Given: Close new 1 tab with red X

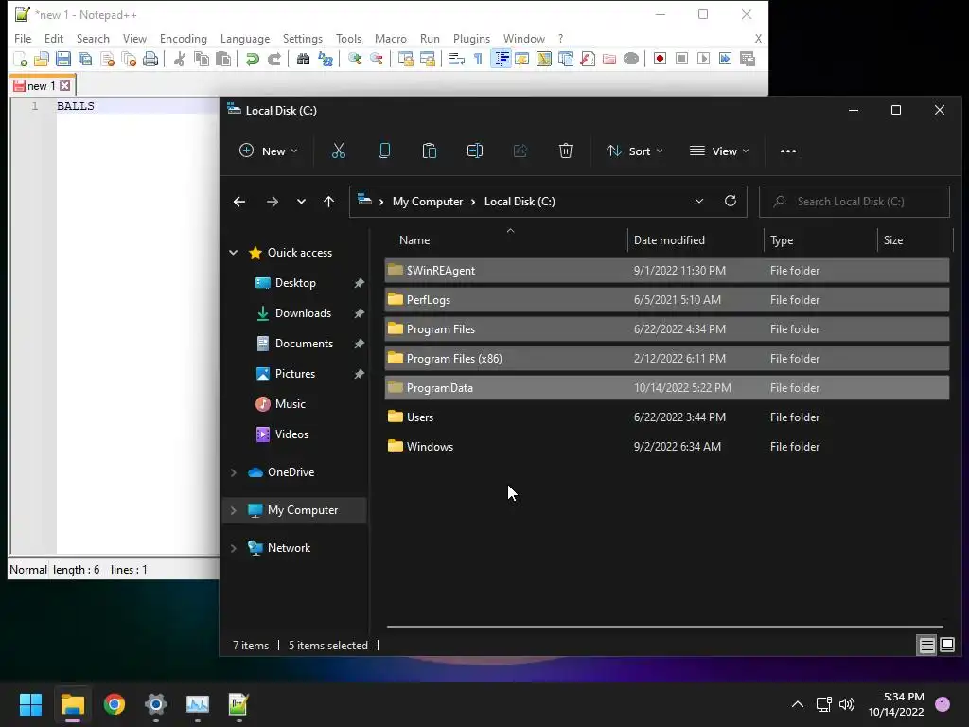Looking at the screenshot, I should click(x=65, y=86).
